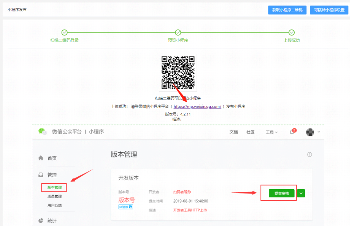Click the help question mark icon
Image resolution: width=350 pixels, height=226 pixels.
(309, 154)
